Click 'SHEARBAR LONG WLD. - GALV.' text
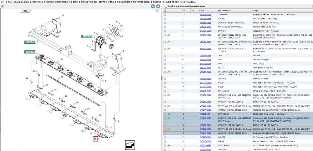The width and height of the screenshot is (313, 151). pos(267,149)
